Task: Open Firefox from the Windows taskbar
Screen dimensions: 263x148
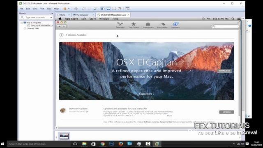Action: [x=120, y=144]
